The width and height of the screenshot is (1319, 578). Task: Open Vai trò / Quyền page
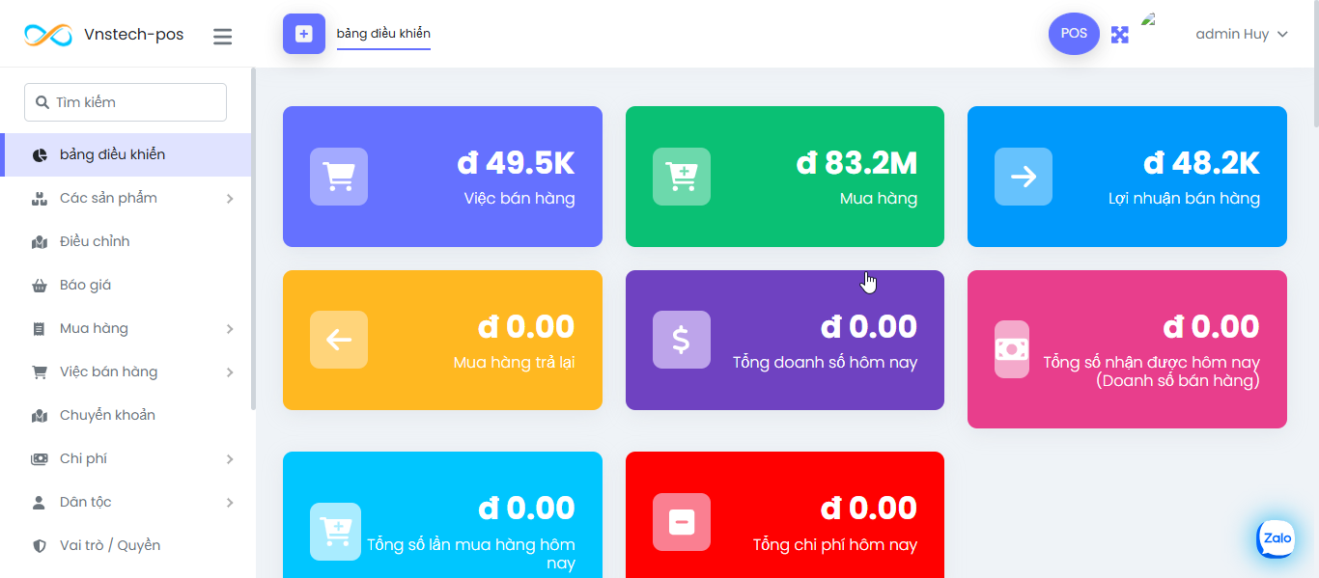[x=109, y=545]
